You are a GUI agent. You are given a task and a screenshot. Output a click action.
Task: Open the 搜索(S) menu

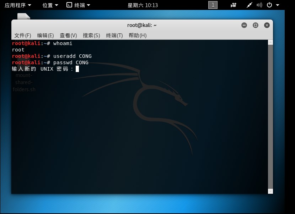[91, 35]
